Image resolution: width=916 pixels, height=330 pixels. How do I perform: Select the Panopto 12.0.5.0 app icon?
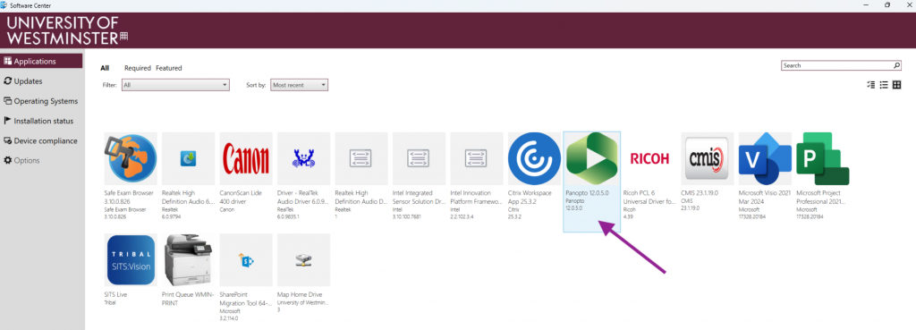point(592,159)
